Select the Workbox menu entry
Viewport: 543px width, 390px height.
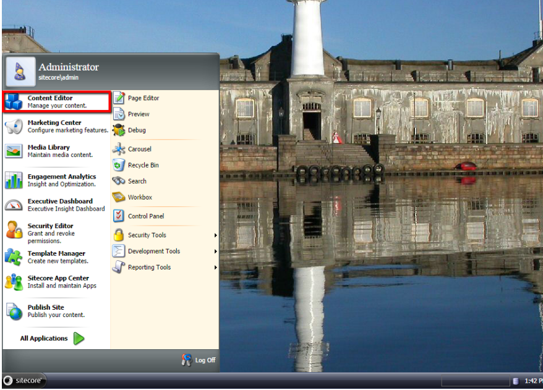click(165, 197)
